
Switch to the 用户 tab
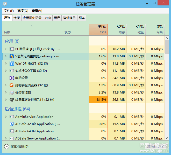click(57, 18)
